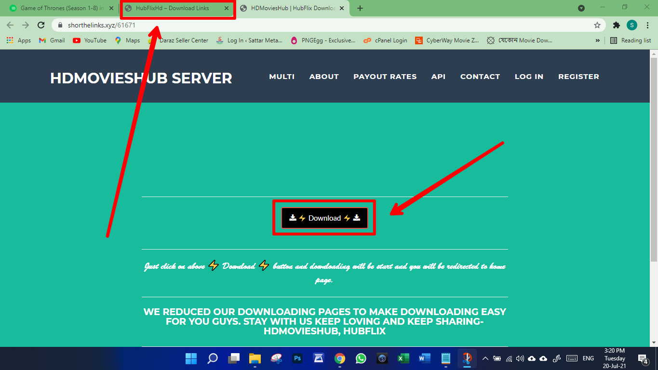Image resolution: width=658 pixels, height=370 pixels.
Task: Click the black Download button
Action: [x=324, y=218]
